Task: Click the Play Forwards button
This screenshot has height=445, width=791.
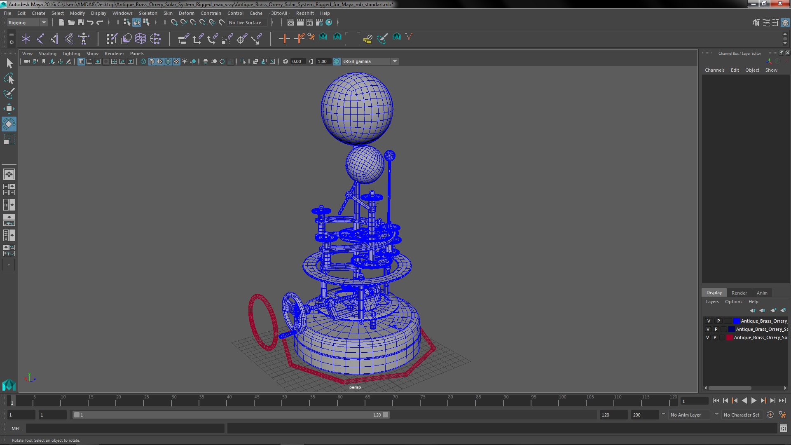Action: pos(754,400)
